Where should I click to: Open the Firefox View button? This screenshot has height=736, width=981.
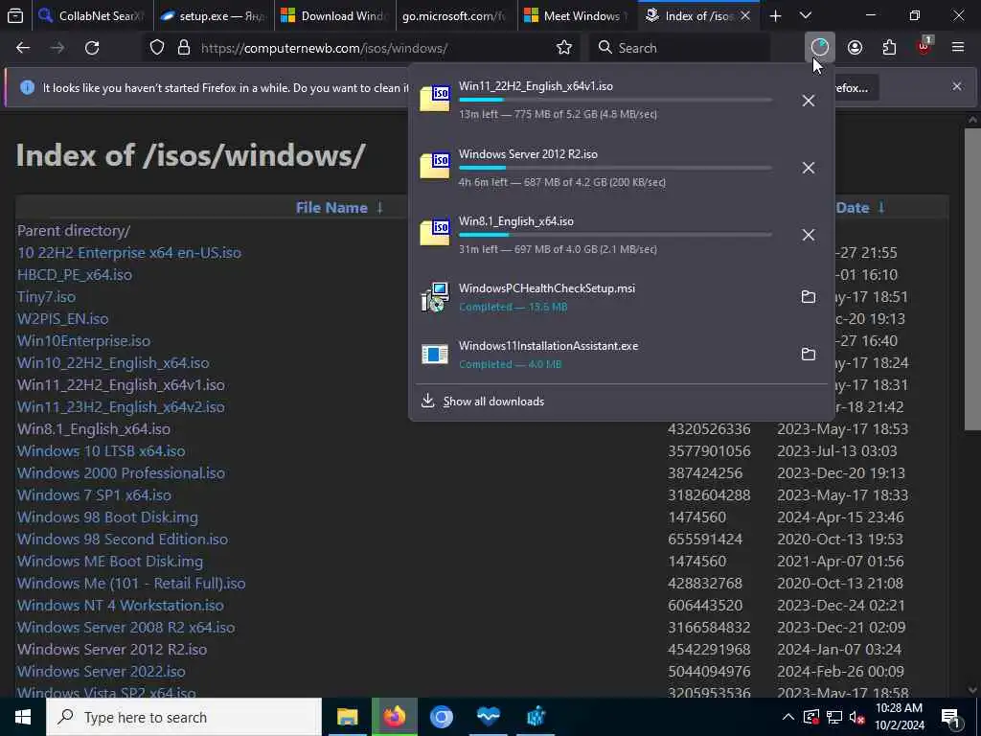tap(15, 15)
